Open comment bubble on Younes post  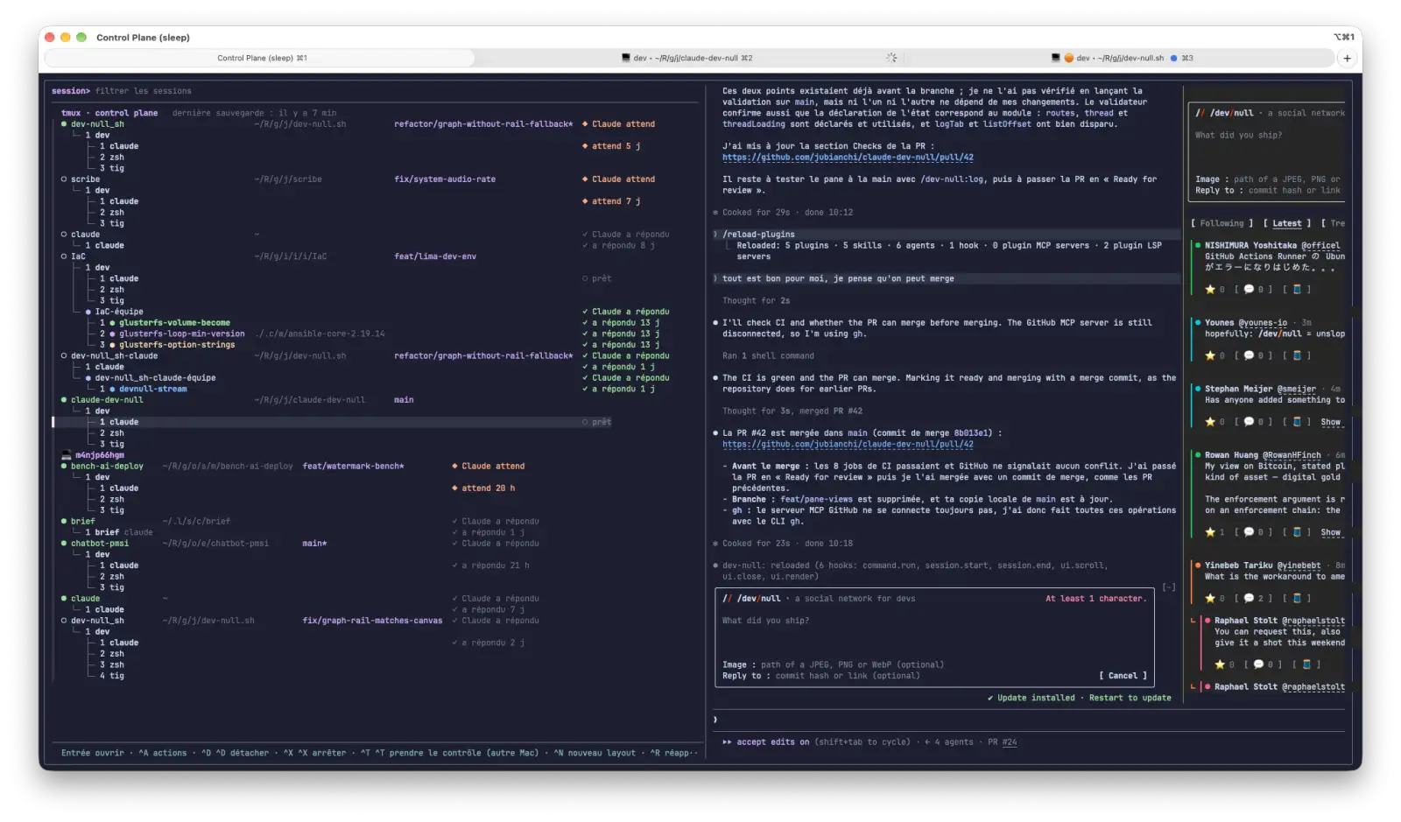pyautogui.click(x=1253, y=355)
